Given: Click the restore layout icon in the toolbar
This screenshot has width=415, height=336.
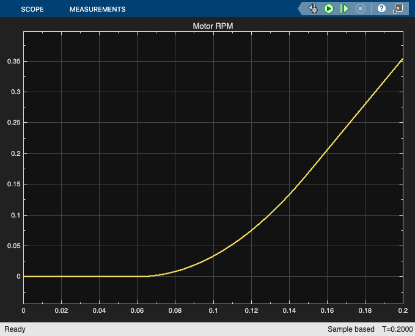Looking at the screenshot, I should (x=398, y=9).
